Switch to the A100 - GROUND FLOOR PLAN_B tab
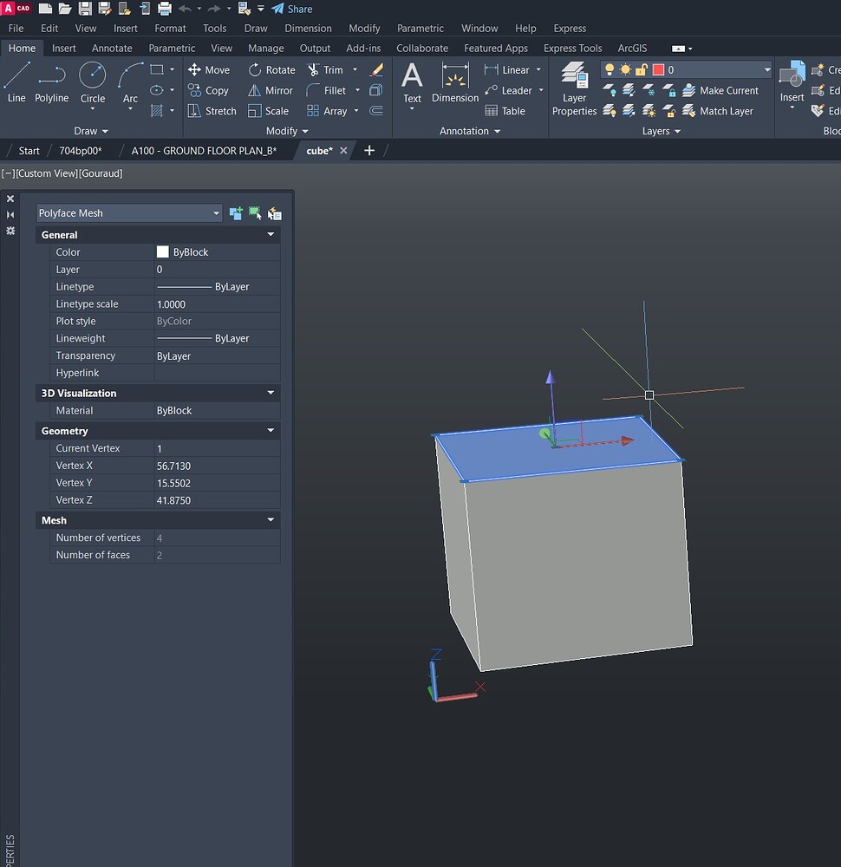841x867 pixels. (203, 150)
